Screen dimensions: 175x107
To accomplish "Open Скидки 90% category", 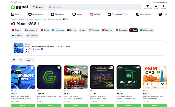I will point(36,14).
